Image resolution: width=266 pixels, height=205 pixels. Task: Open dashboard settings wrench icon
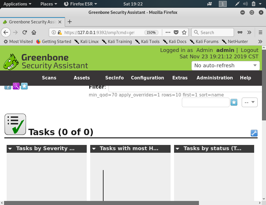pos(254,133)
